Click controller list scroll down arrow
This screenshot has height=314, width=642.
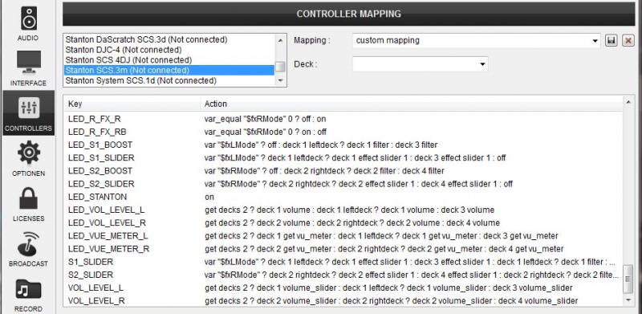pyautogui.click(x=280, y=81)
